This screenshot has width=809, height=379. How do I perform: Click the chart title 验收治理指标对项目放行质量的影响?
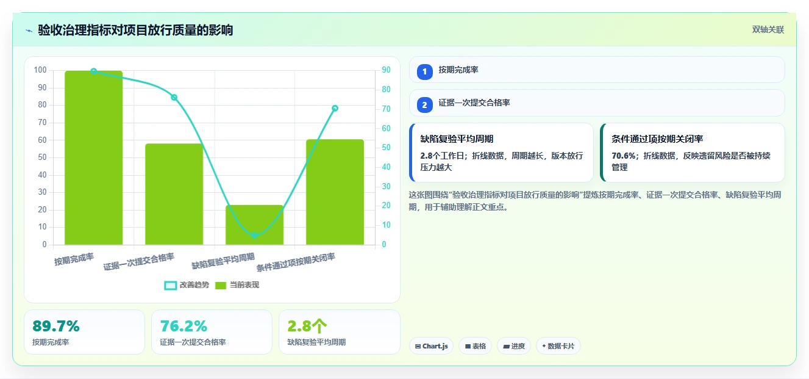(135, 30)
